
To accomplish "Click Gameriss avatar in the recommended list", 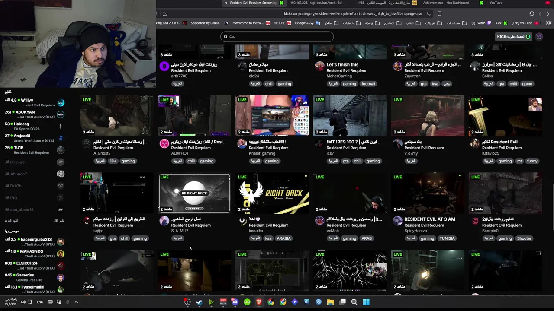I will pos(61,277).
